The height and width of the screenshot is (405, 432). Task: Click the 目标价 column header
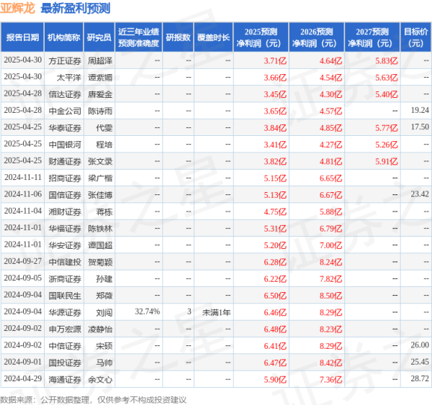pos(414,37)
